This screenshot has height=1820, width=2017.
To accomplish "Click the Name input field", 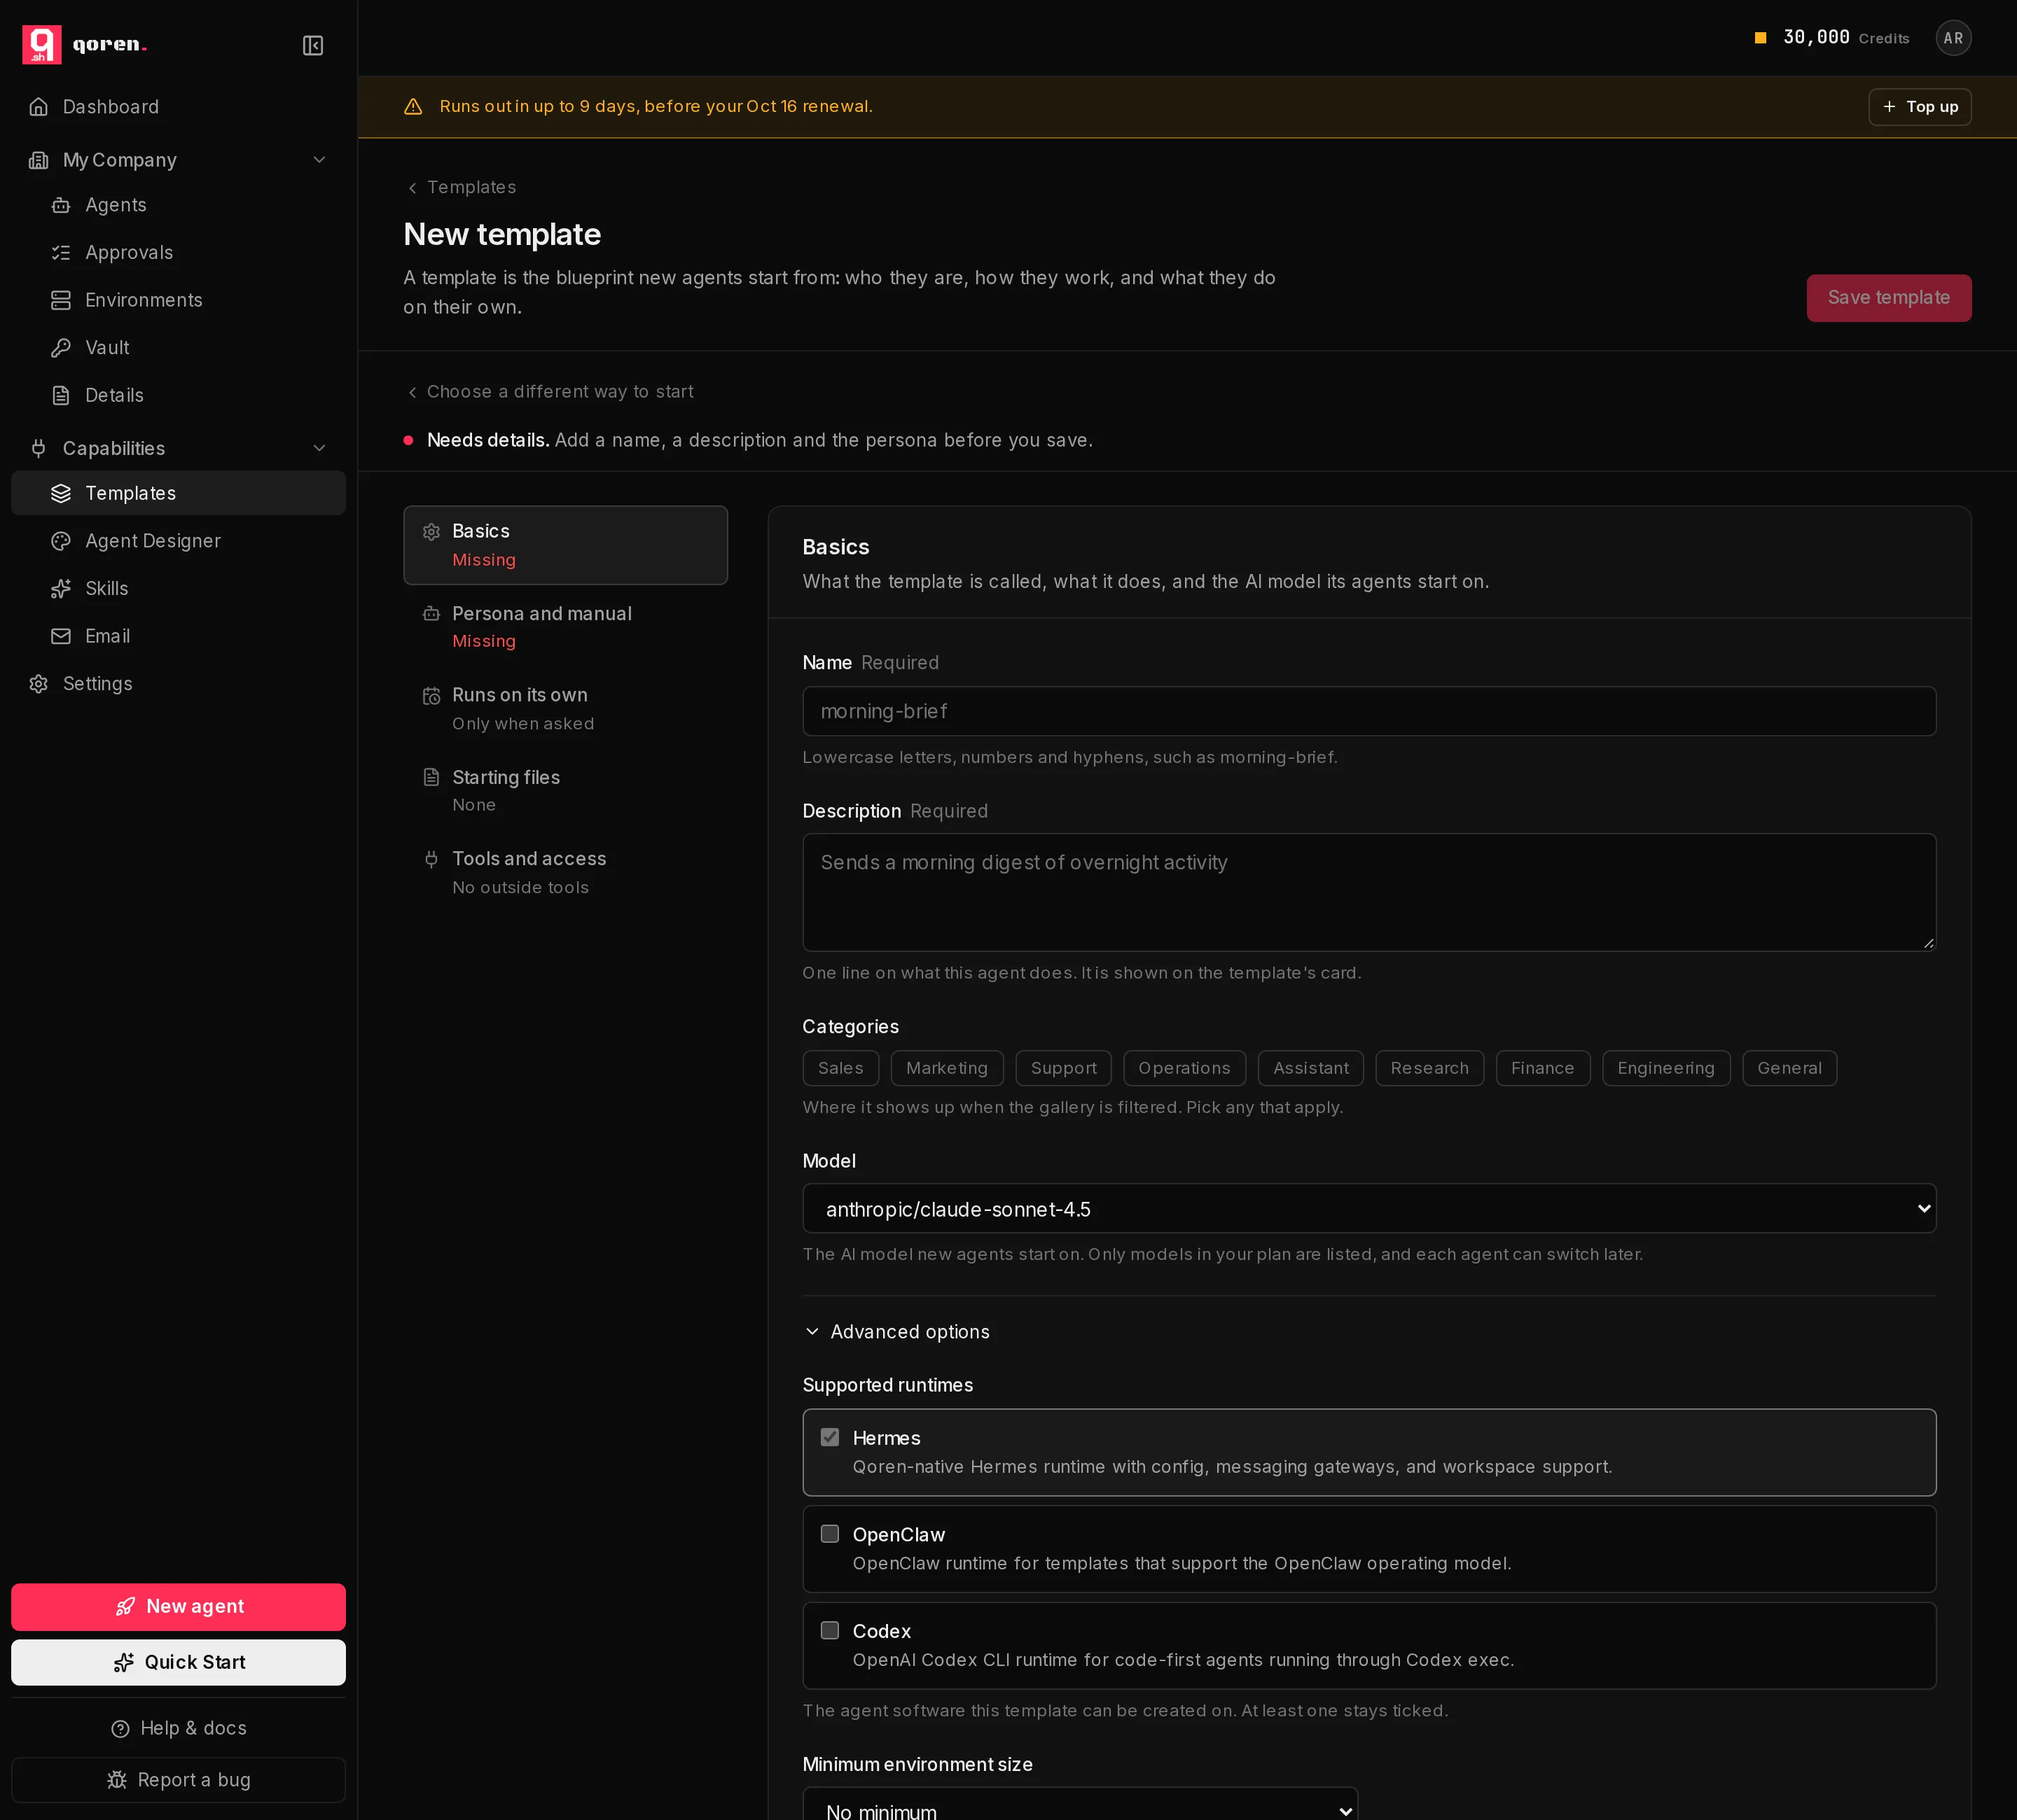I will click(x=1368, y=711).
